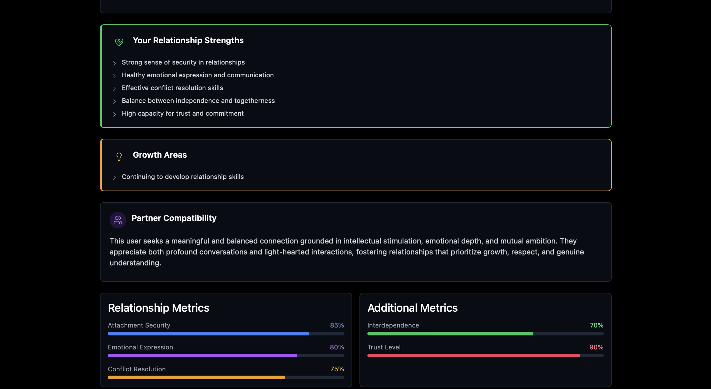Click chevron beside Continuing to develop skills
Viewport: 711px width, 389px height.
[x=115, y=177]
